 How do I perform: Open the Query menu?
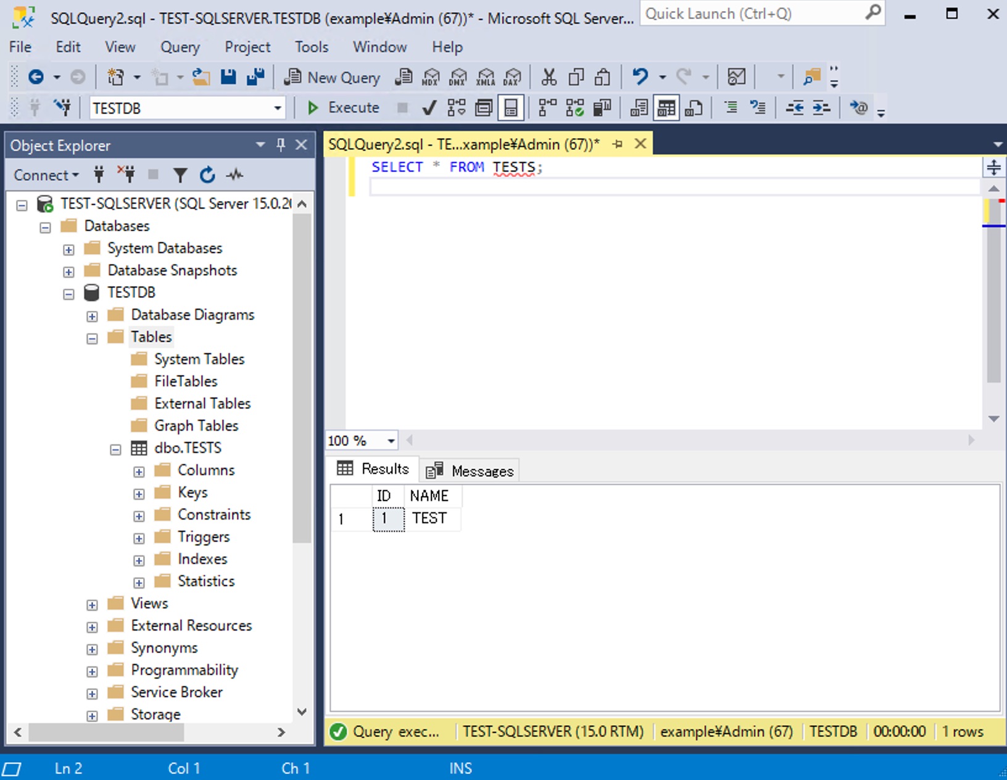(x=180, y=47)
